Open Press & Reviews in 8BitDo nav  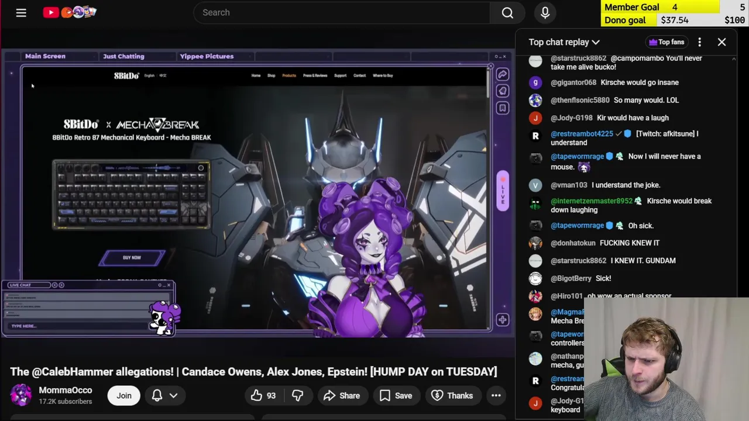[315, 75]
